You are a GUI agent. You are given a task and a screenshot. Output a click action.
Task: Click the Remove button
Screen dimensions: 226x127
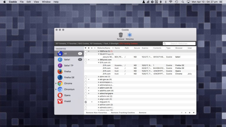tap(142, 113)
